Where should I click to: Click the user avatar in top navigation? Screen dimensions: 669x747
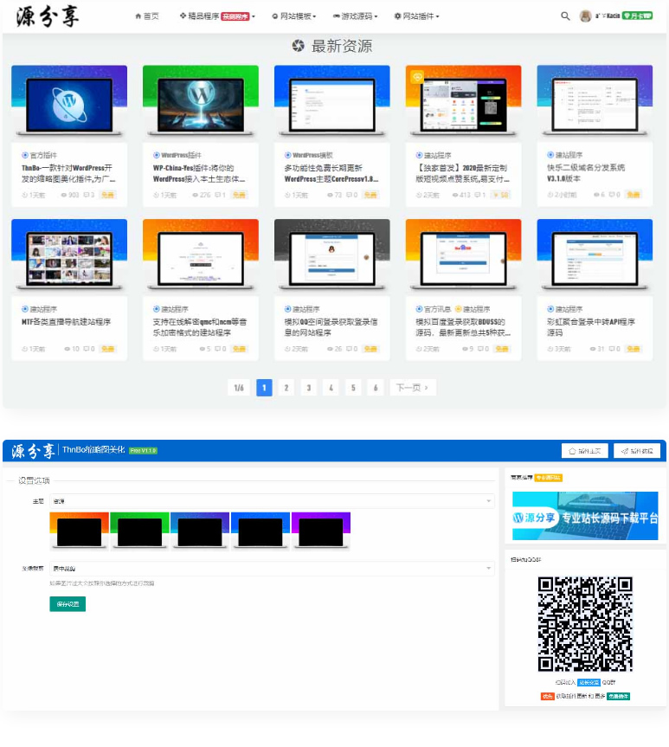pyautogui.click(x=586, y=16)
